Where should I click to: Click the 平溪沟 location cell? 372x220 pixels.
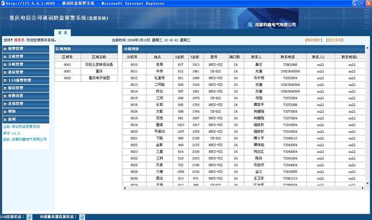tap(160, 131)
